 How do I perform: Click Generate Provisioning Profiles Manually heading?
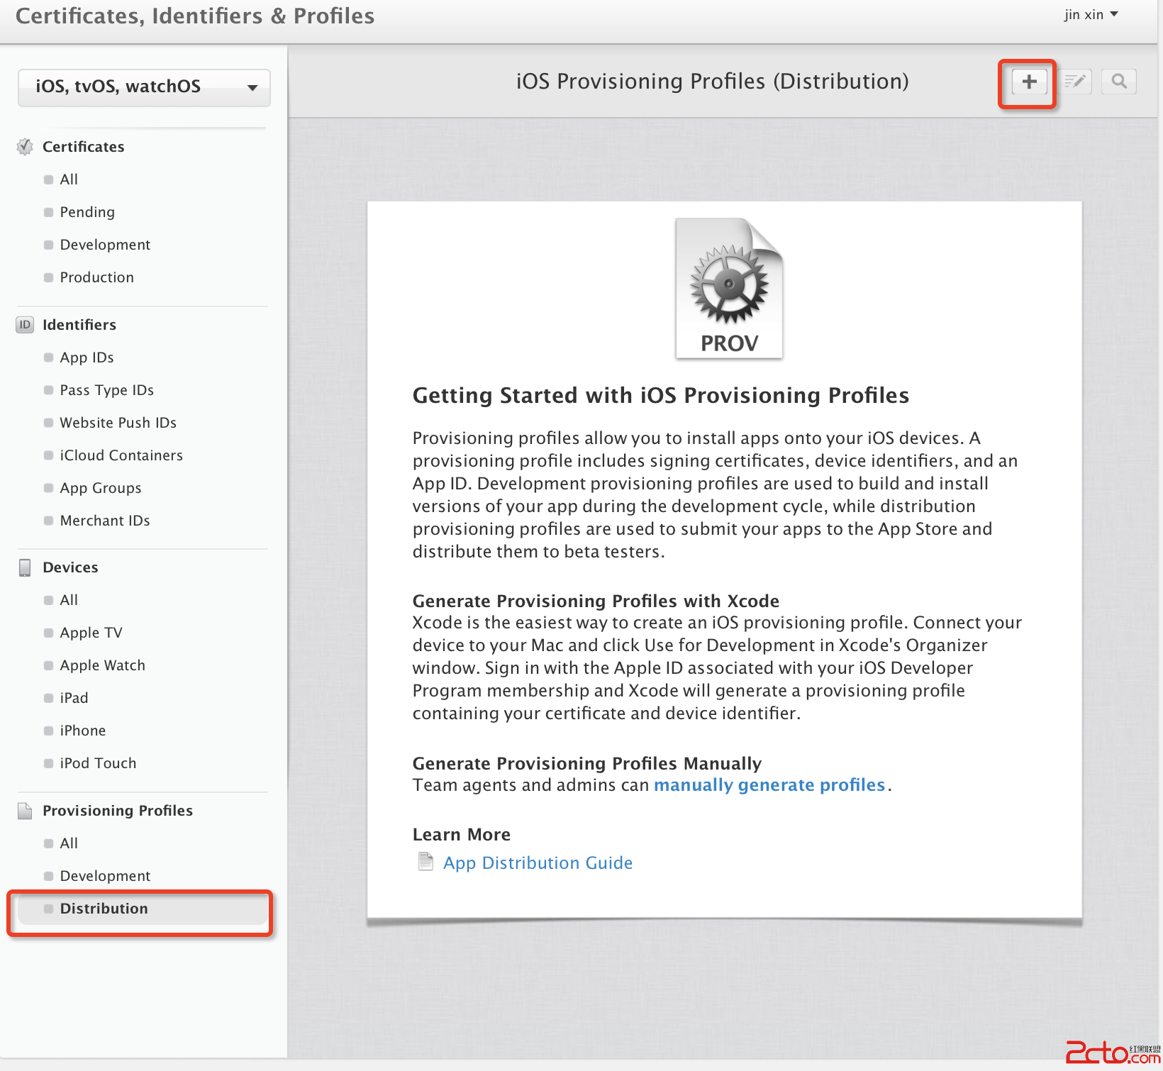587,763
